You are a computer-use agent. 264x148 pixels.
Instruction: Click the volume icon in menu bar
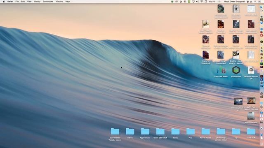point(198,2)
